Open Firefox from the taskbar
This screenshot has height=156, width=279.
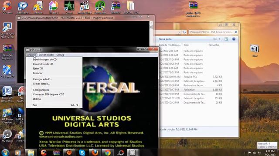[95, 153]
